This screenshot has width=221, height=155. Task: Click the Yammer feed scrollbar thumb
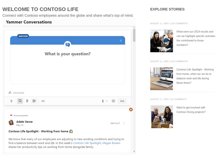pyautogui.click(x=134, y=35)
